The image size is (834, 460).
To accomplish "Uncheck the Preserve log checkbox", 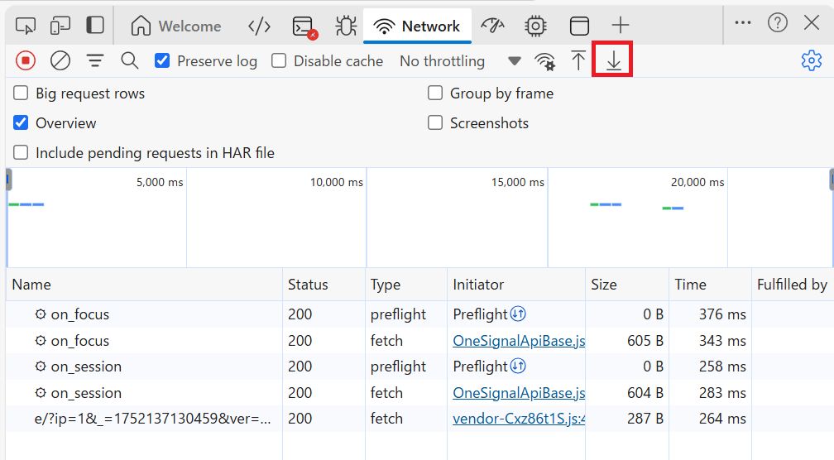I will (x=163, y=60).
